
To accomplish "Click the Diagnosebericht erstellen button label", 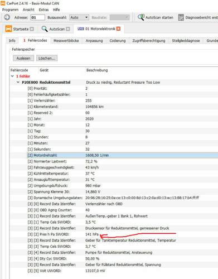I will [201, 17].
